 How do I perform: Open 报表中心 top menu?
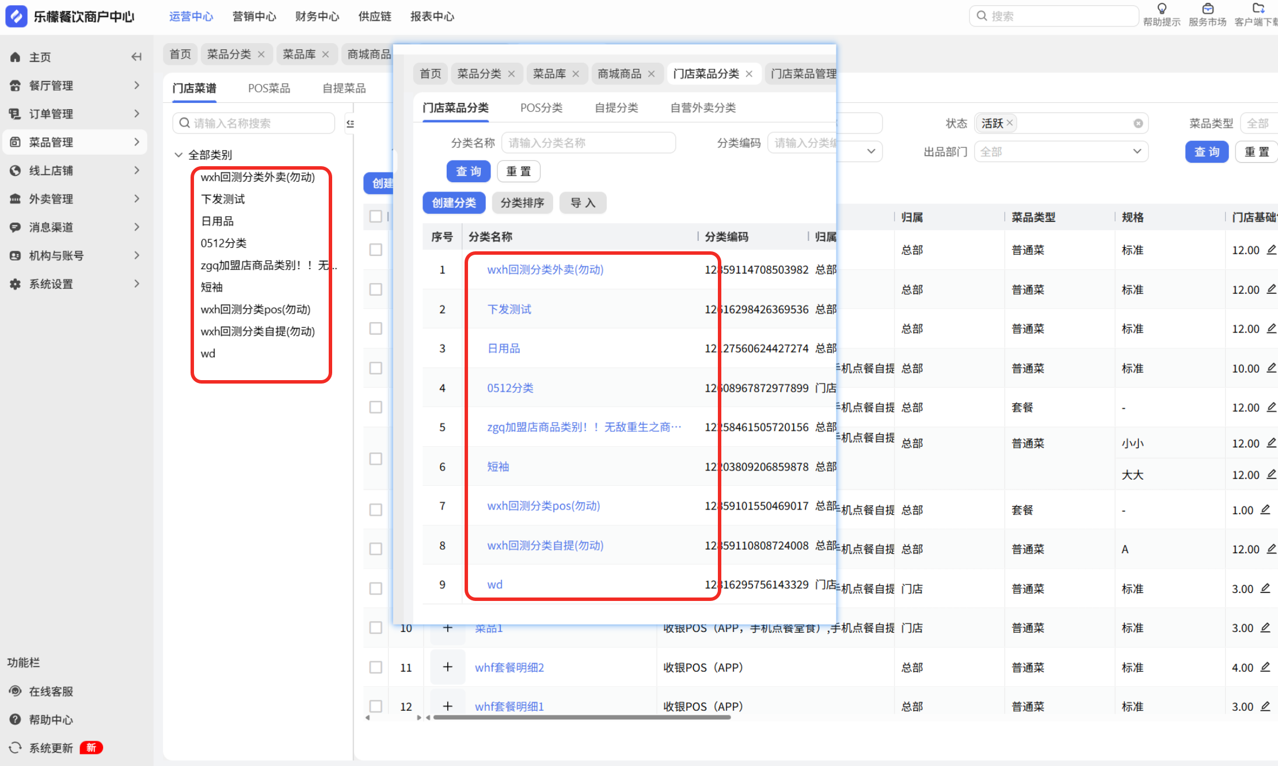pyautogui.click(x=432, y=16)
